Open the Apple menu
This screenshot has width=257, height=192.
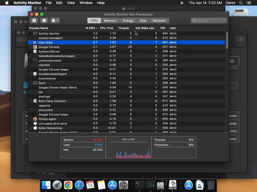[7, 3]
